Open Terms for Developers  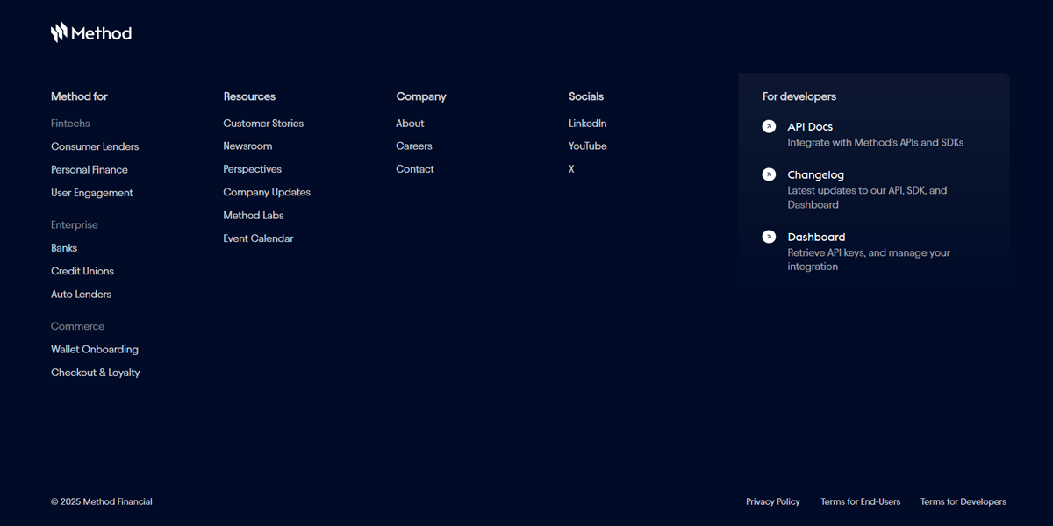963,502
